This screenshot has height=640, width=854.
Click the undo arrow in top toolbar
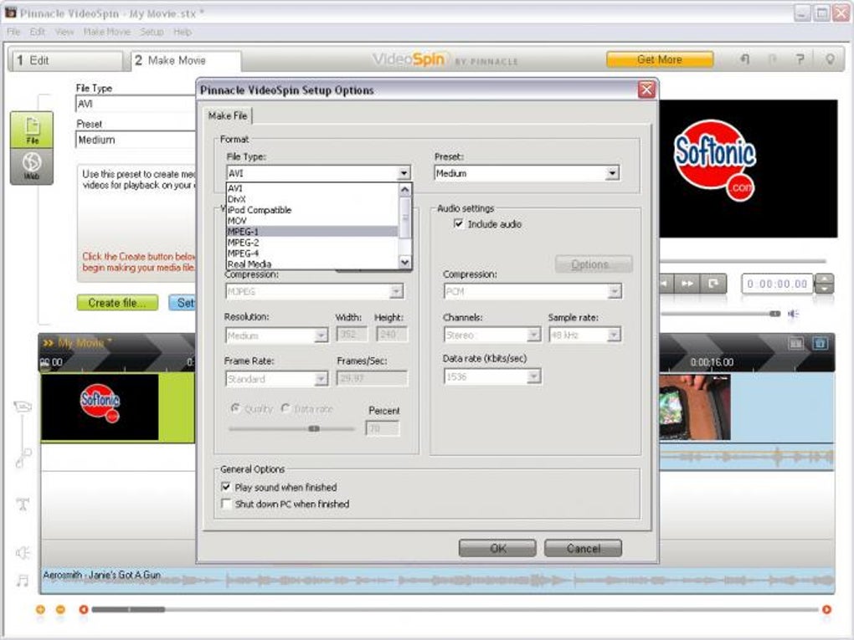point(744,59)
